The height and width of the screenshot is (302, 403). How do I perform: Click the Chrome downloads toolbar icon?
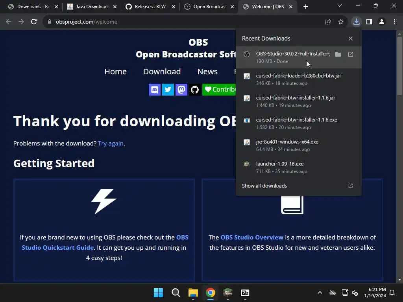(x=357, y=22)
